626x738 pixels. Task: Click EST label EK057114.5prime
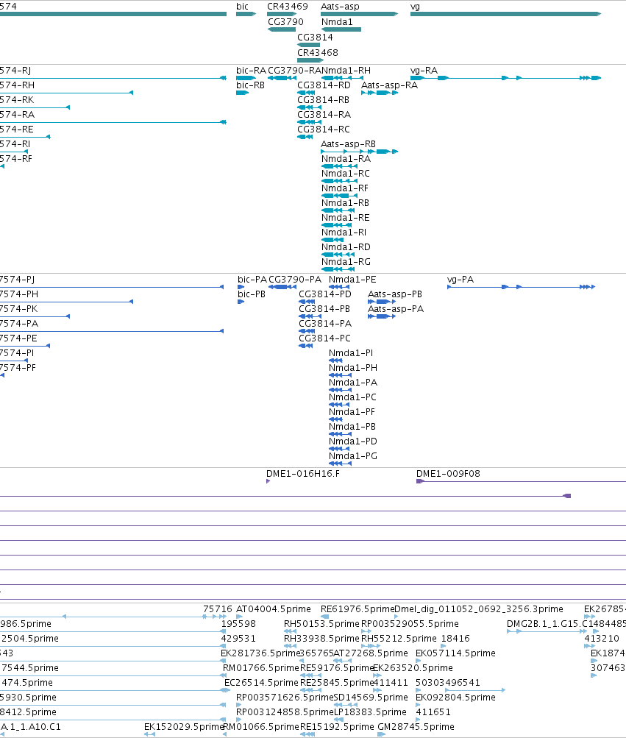pyautogui.click(x=455, y=653)
